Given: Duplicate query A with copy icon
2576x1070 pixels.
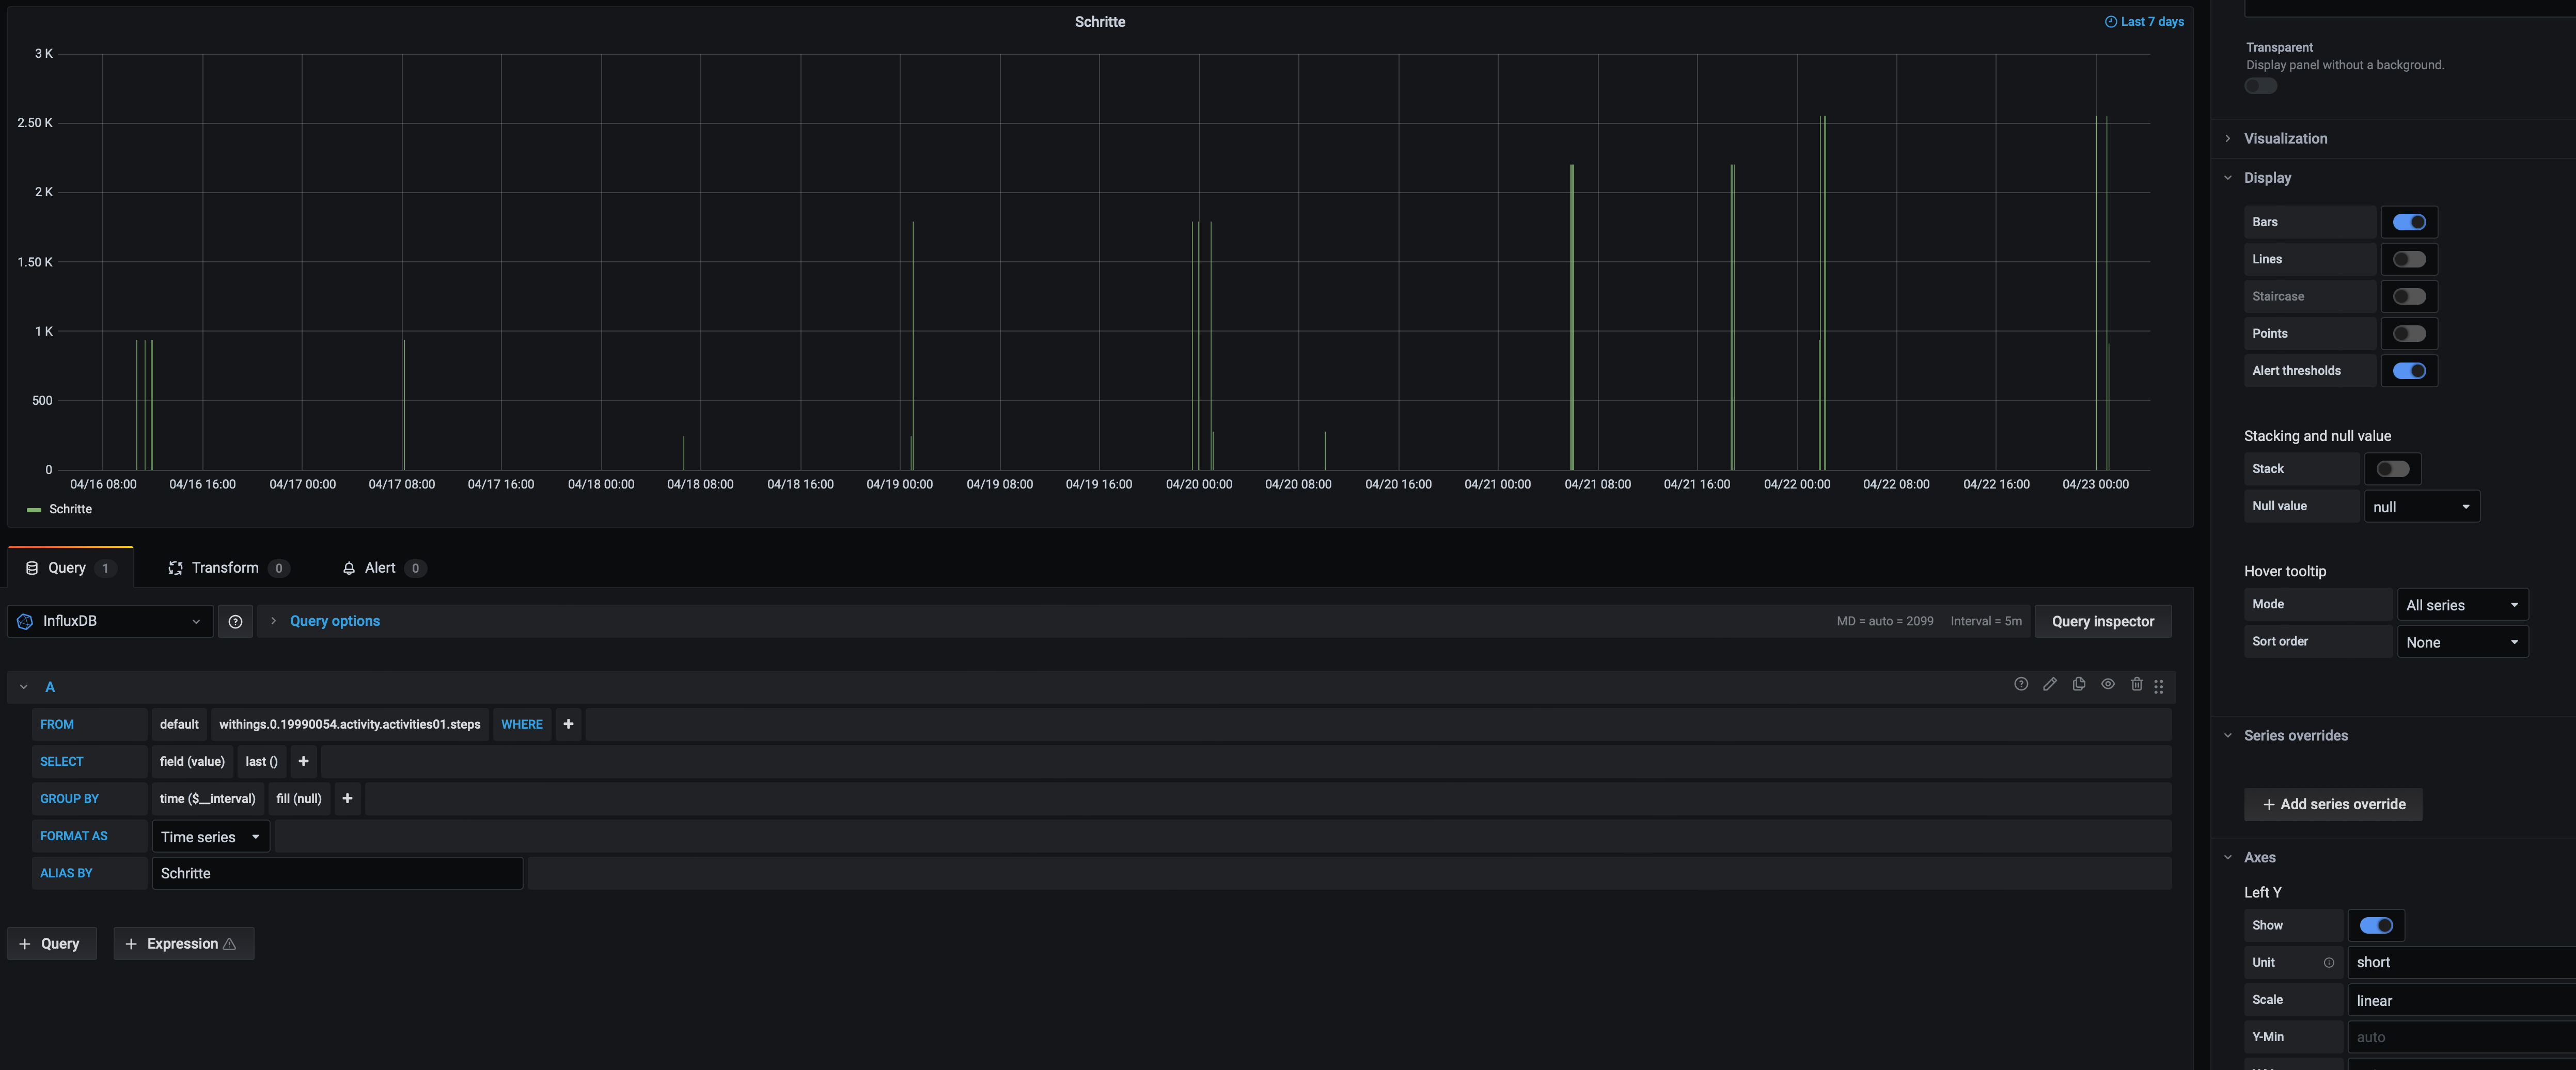Looking at the screenshot, I should (x=2078, y=684).
